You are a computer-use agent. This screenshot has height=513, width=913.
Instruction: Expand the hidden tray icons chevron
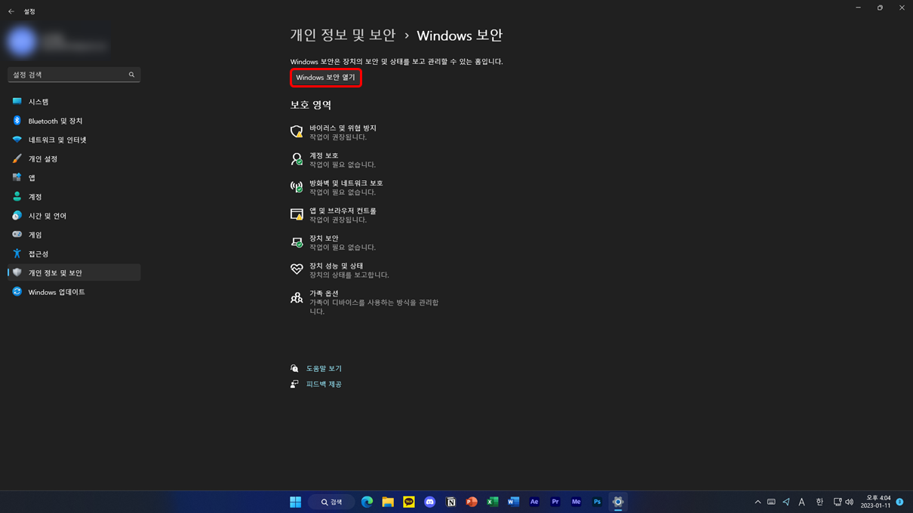click(758, 502)
